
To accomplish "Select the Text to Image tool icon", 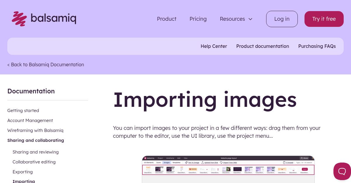I will coord(187,163).
